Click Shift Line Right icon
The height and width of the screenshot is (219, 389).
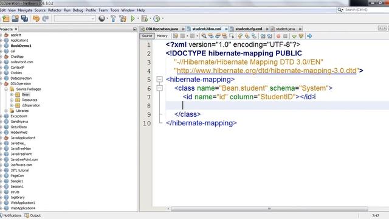(x=270, y=36)
